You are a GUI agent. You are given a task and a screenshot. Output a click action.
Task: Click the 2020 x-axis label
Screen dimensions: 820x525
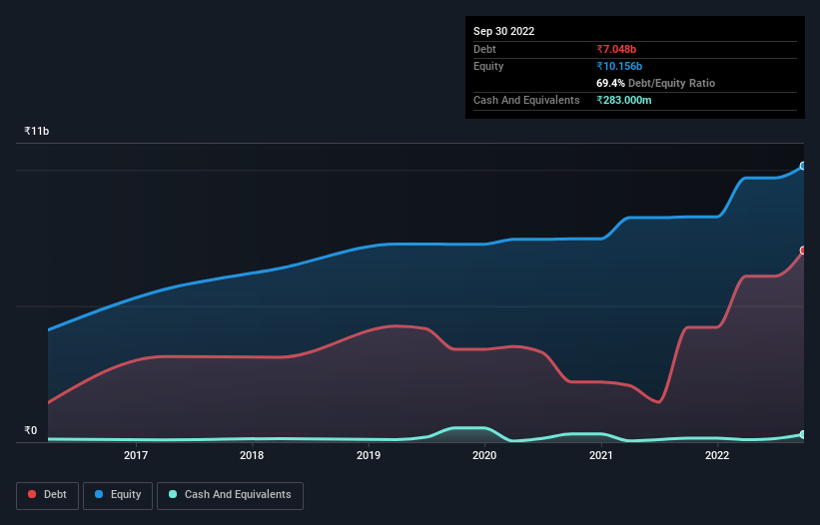pos(484,455)
